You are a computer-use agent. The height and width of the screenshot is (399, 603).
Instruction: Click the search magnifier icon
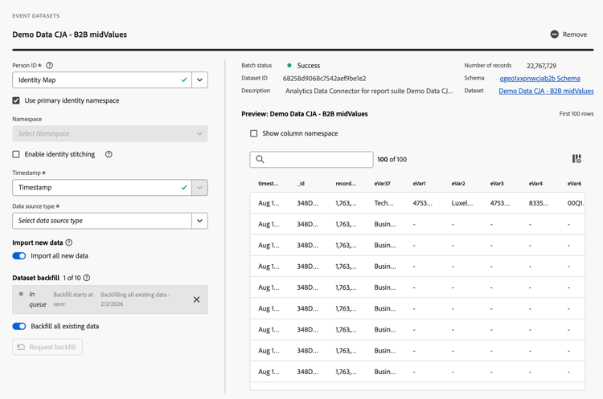point(260,160)
